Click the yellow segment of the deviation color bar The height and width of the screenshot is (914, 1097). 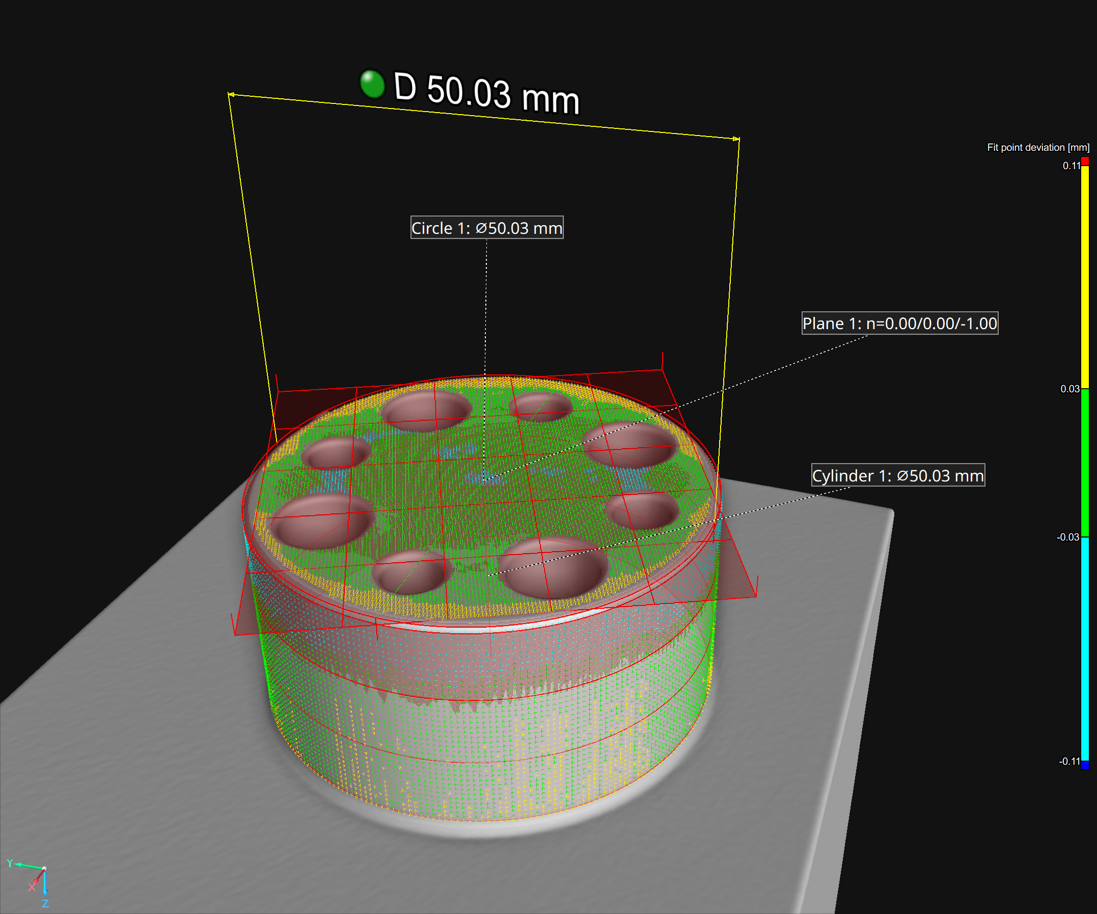pyautogui.click(x=1085, y=277)
